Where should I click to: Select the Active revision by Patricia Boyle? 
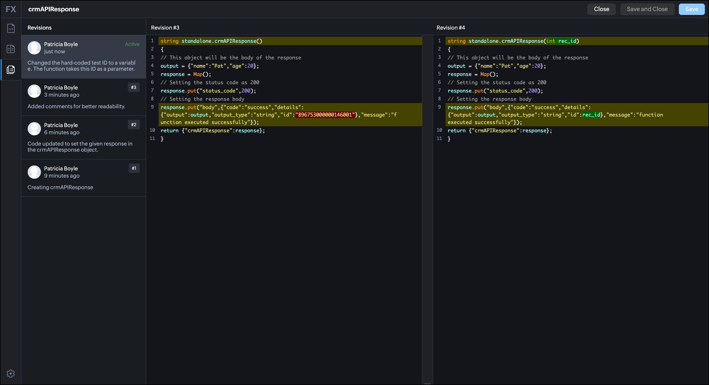pos(84,57)
